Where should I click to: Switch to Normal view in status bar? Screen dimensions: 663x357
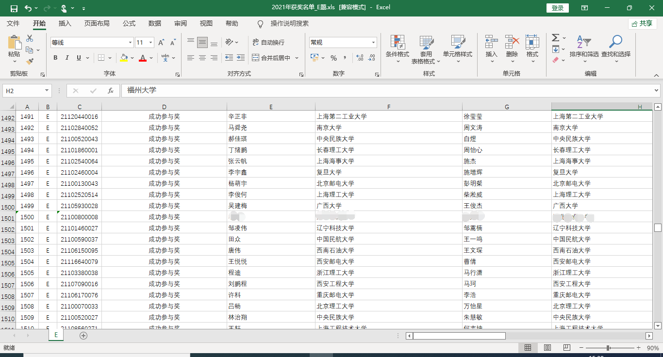pyautogui.click(x=528, y=348)
